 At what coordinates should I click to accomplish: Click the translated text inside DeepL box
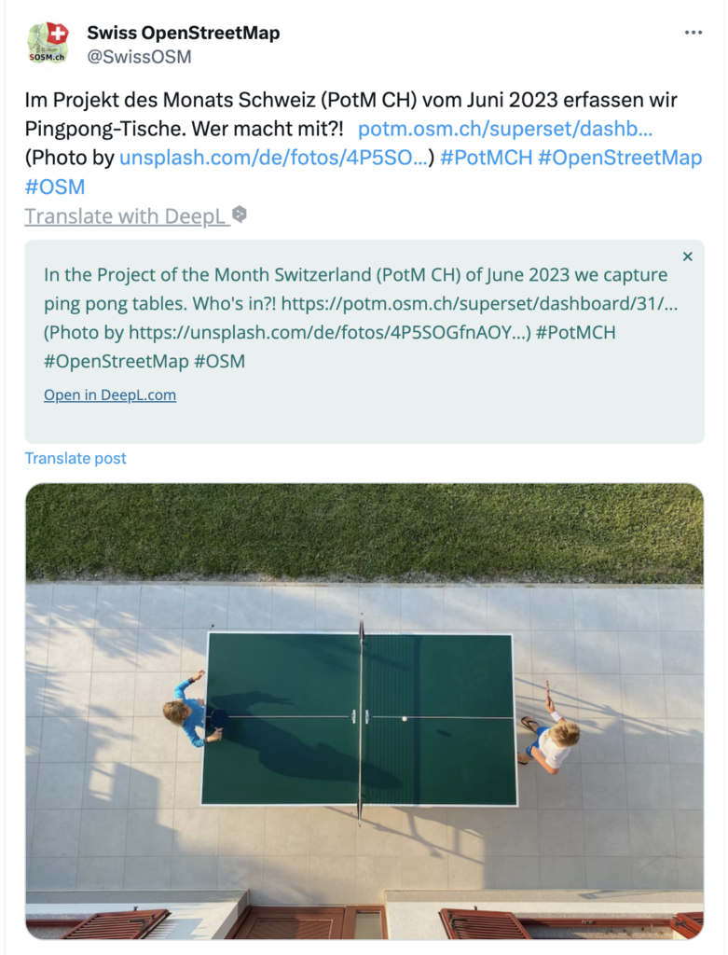click(361, 318)
